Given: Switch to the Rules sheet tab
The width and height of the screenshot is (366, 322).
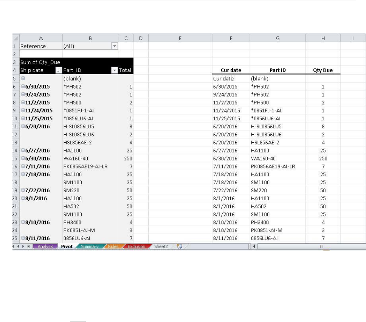Looking at the screenshot, I should (113, 247).
